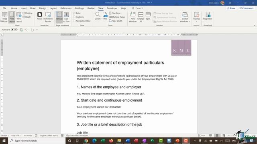Open the Review tab
Image resolution: width=257 pixels, height=144 pixels.
tap(91, 8)
